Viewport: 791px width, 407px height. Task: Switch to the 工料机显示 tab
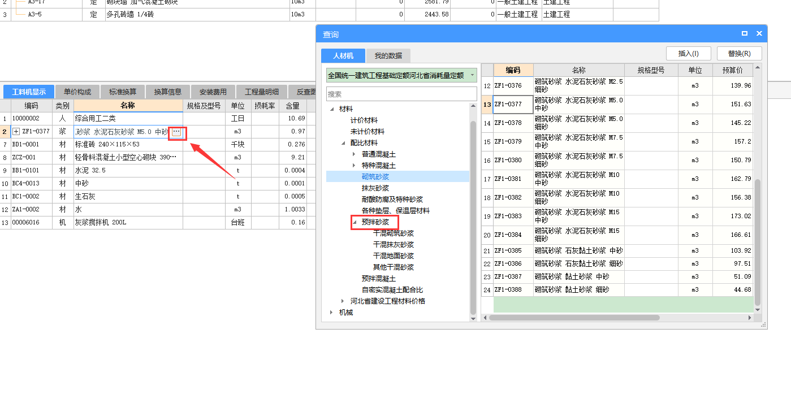[x=29, y=92]
